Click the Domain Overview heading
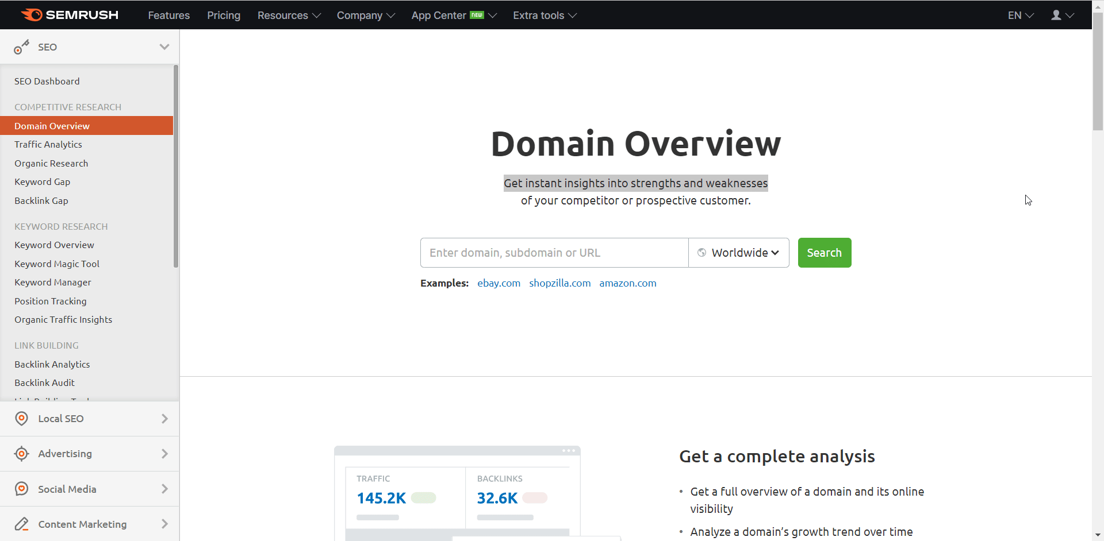The height and width of the screenshot is (541, 1104). (x=636, y=144)
